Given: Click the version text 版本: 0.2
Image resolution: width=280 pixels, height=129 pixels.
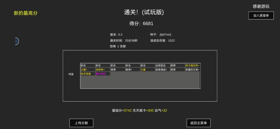Looking at the screenshot, I should click(116, 35).
